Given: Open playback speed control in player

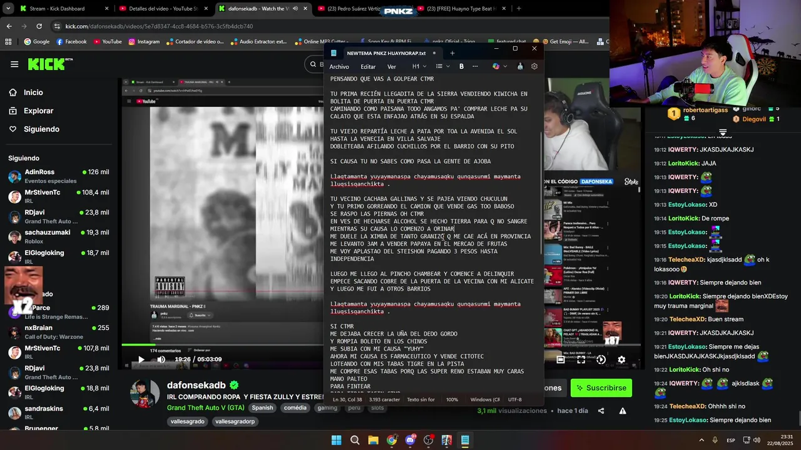Looking at the screenshot, I should coord(601,359).
